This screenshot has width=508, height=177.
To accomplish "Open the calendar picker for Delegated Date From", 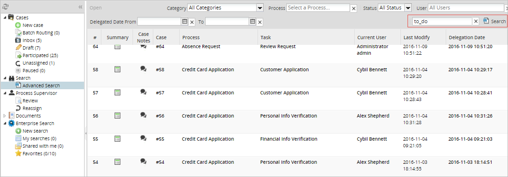I will tap(185, 21).
